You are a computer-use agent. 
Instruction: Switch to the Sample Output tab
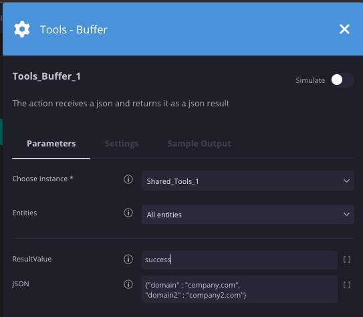[x=199, y=144]
